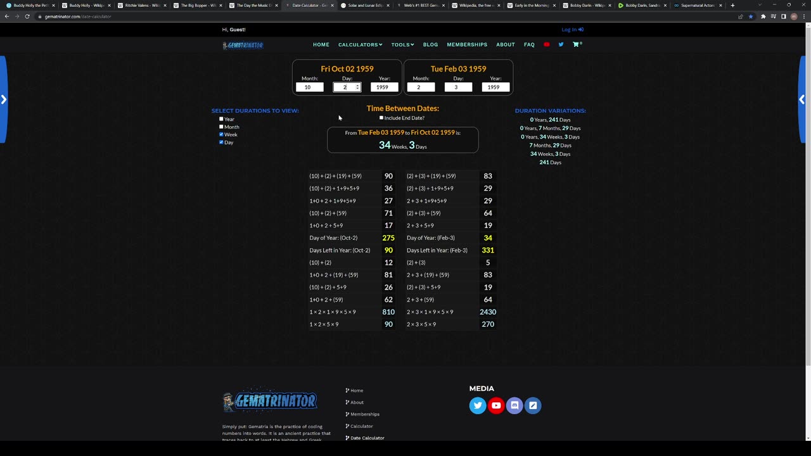Image resolution: width=811 pixels, height=456 pixels.
Task: Click the '0 Years, 241 Days' variation
Action: (550, 120)
